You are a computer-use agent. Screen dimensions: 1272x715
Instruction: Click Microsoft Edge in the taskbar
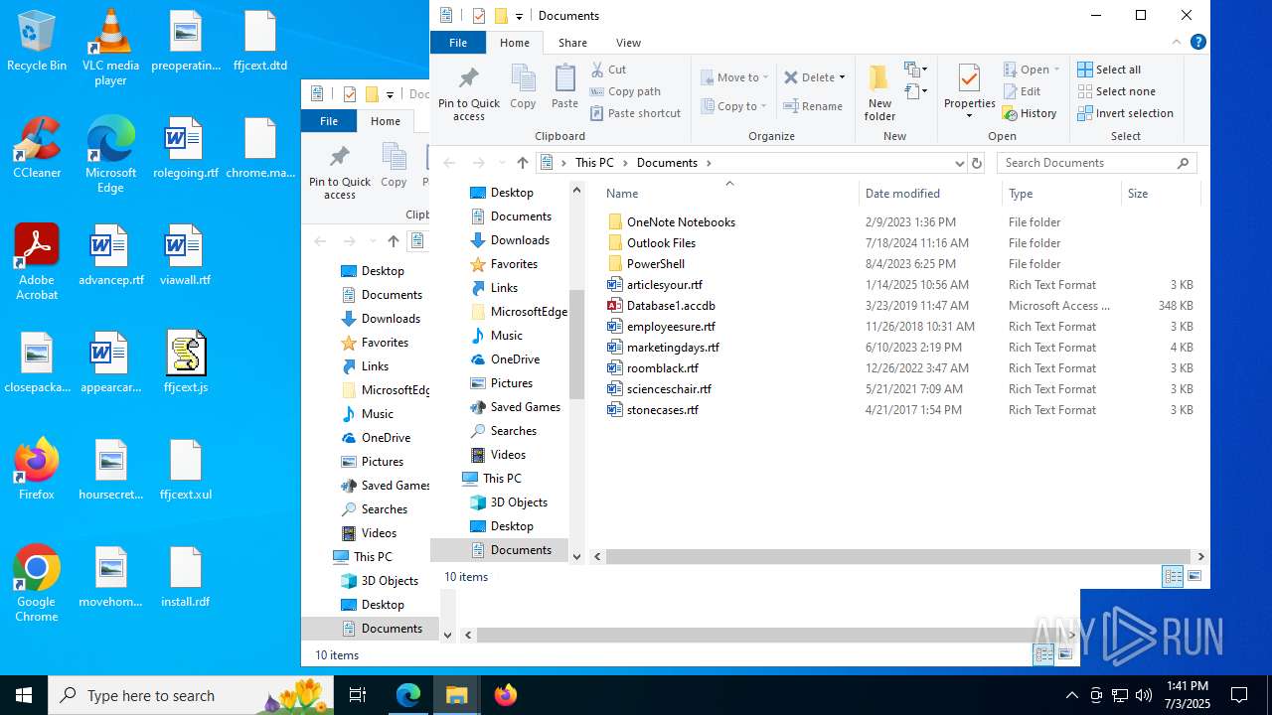tap(408, 695)
